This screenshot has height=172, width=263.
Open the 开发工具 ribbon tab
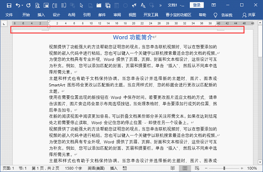[x=151, y=15]
